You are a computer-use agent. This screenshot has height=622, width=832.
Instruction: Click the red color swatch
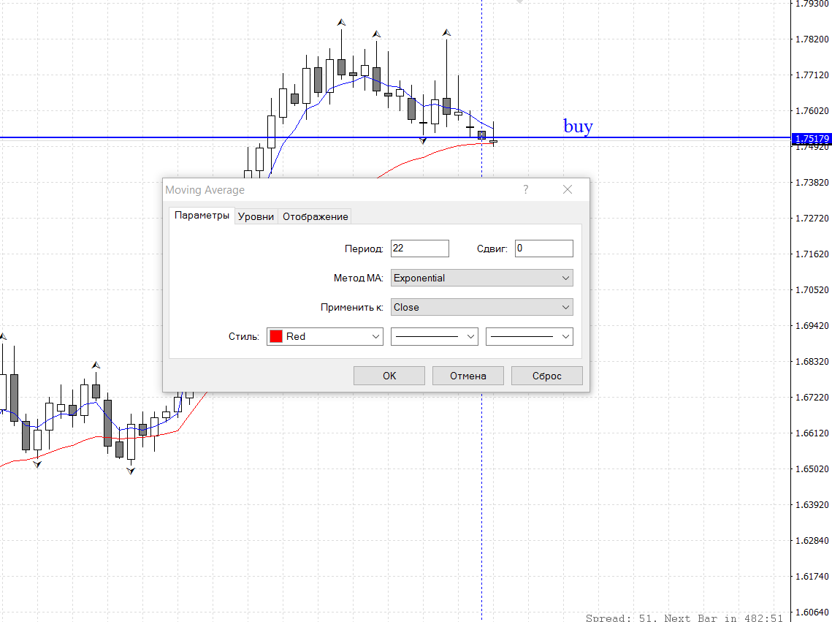point(276,336)
